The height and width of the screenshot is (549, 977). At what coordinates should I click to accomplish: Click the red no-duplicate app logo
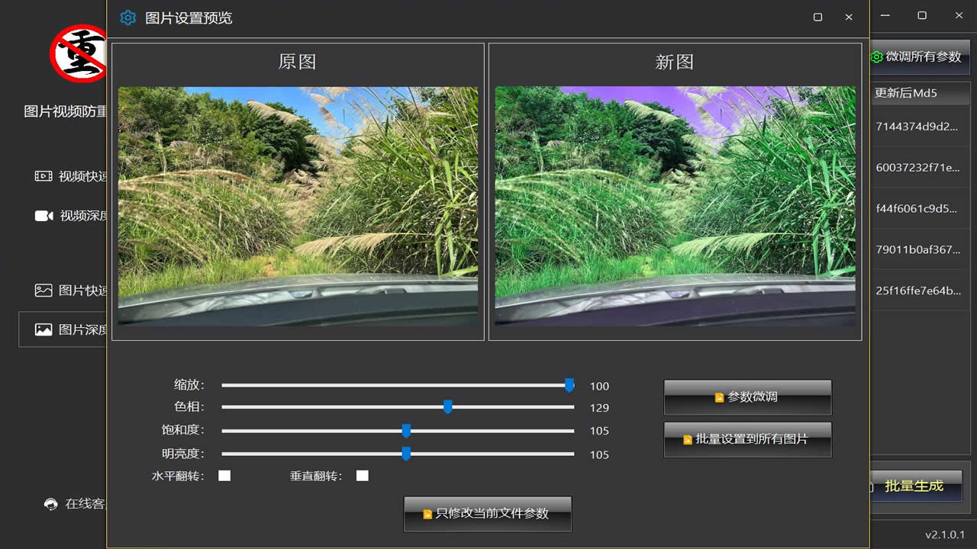79,53
